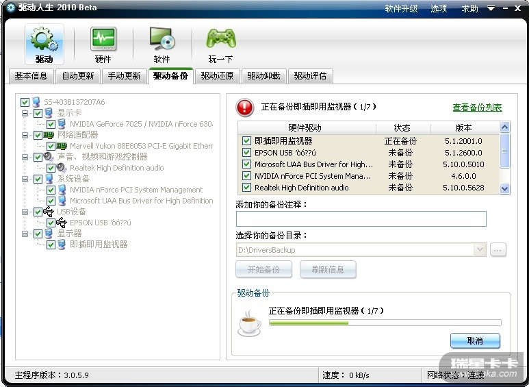Click 软件升级 in the title bar
This screenshot has height=387, width=529.
point(402,8)
